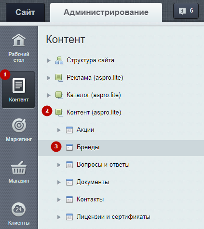Click the icon beside Контент (aspro.lite)
Image resolution: width=204 pixels, height=229 pixels.
pyautogui.click(x=59, y=113)
